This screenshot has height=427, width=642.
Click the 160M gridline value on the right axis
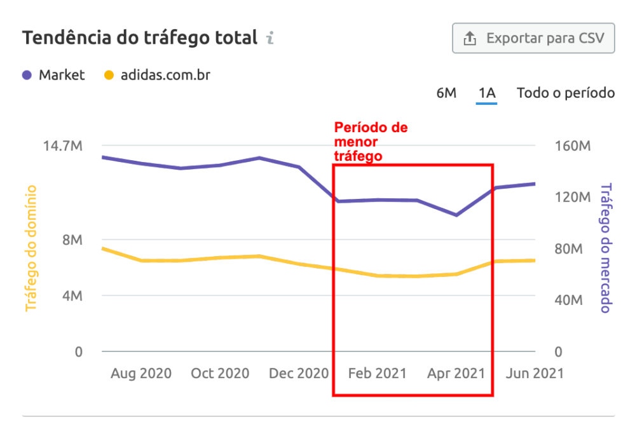point(574,146)
